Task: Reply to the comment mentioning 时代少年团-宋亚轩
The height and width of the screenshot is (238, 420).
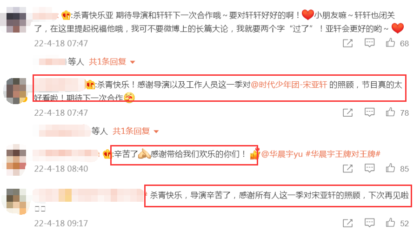Action: tap(369, 112)
